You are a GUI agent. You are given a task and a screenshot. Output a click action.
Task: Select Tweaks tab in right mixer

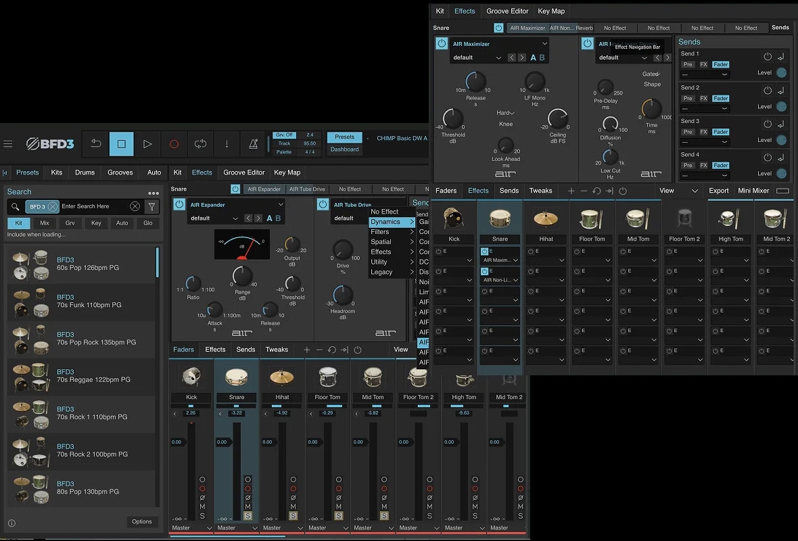pyautogui.click(x=540, y=190)
